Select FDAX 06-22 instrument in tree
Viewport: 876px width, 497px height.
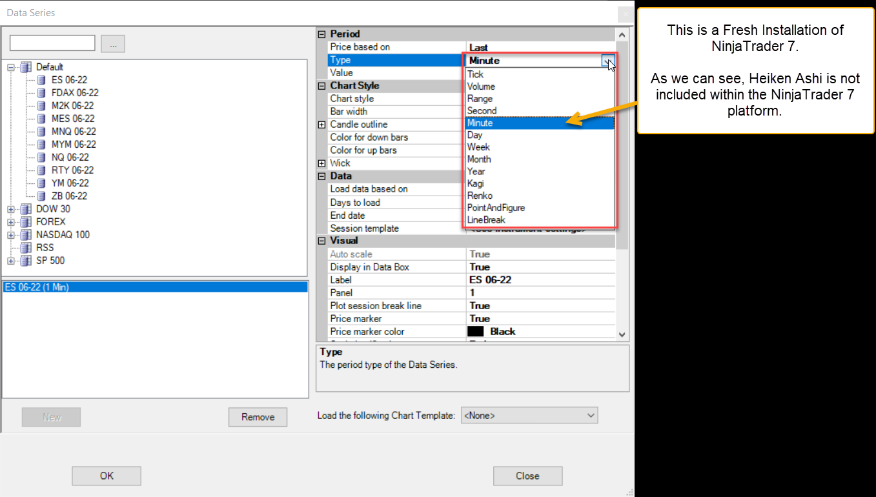pyautogui.click(x=75, y=93)
